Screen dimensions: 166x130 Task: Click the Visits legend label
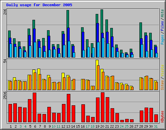pyautogui.click(x=162, y=71)
